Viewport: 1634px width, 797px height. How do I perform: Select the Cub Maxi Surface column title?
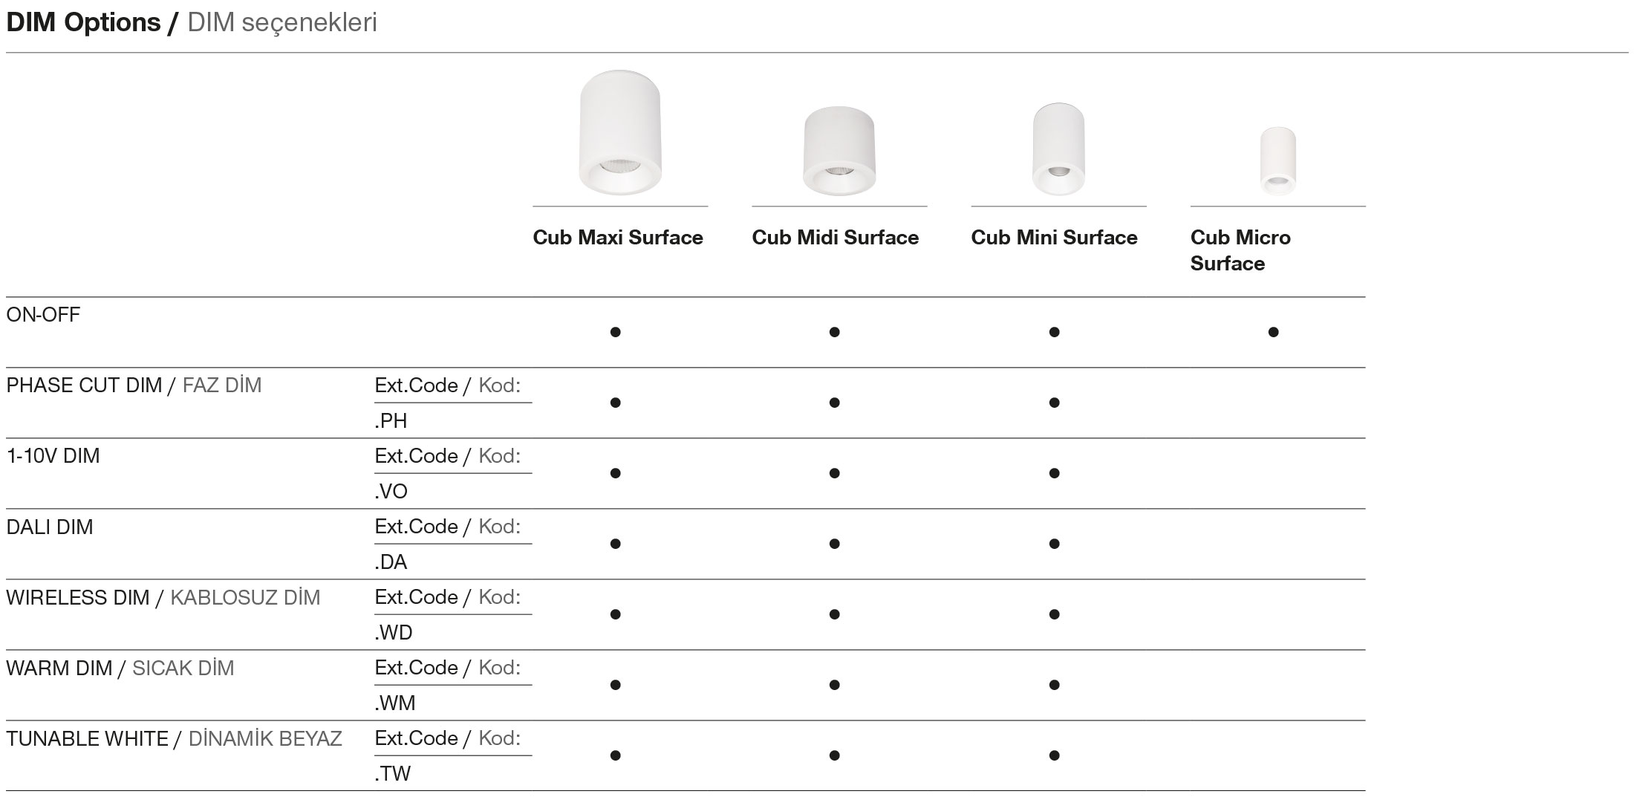click(618, 238)
